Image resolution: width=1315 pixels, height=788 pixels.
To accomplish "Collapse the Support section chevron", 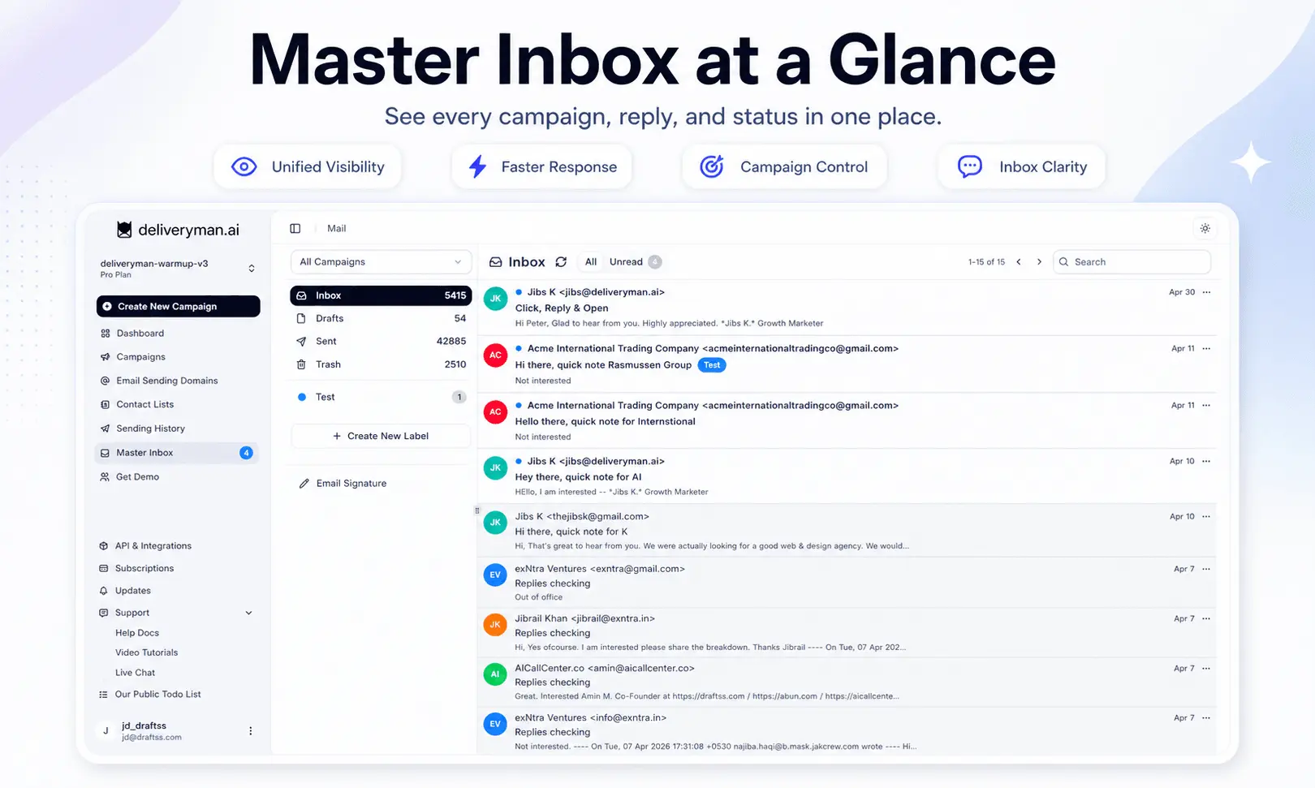I will tap(248, 614).
